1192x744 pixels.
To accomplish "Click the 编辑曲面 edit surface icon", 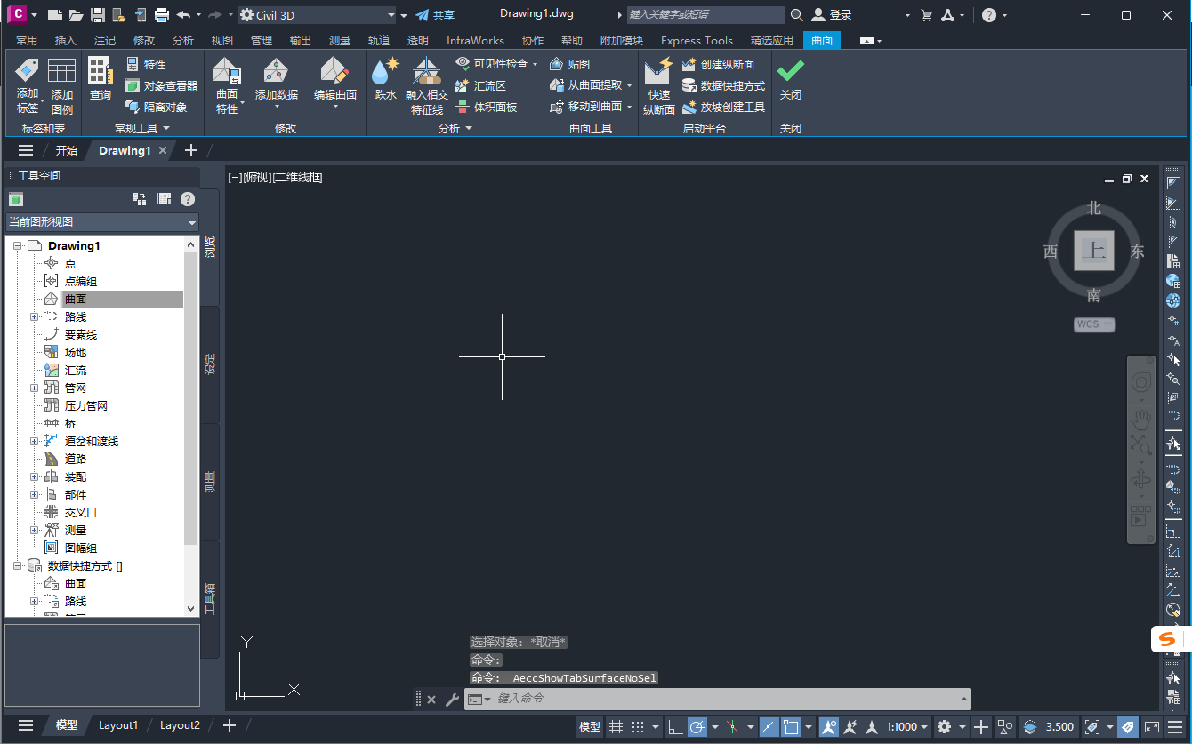I will [x=335, y=70].
